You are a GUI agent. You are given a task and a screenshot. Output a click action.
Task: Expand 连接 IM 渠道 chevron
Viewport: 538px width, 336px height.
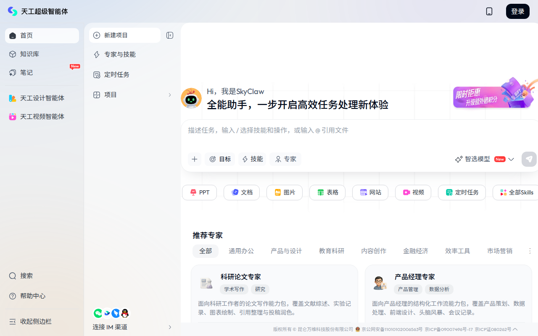pos(170,327)
